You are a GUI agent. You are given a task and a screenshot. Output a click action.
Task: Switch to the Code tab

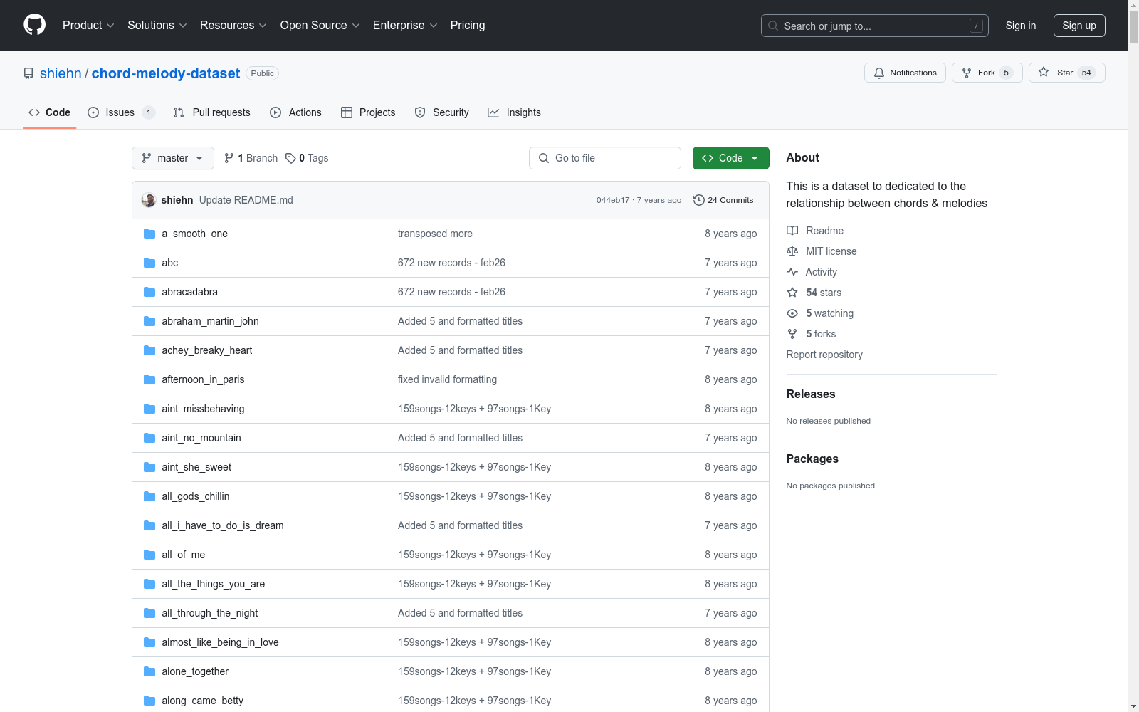50,112
